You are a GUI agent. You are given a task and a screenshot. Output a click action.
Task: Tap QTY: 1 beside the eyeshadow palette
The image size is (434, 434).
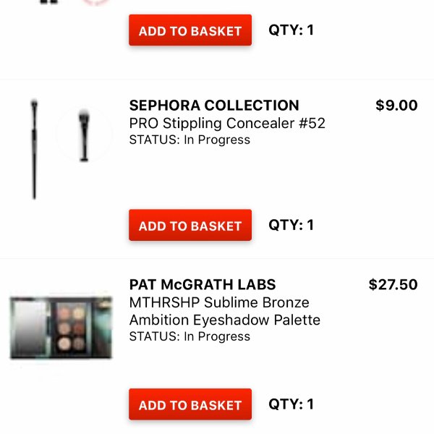291,404
